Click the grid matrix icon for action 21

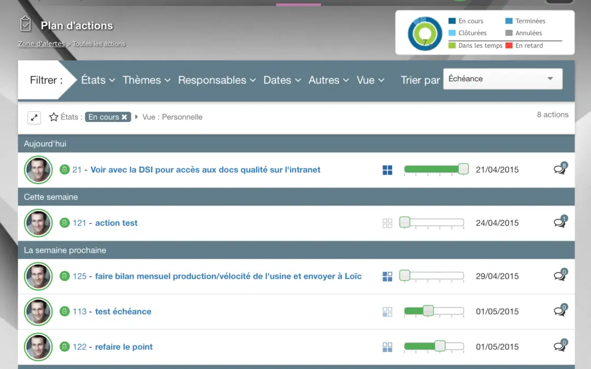[x=387, y=170]
